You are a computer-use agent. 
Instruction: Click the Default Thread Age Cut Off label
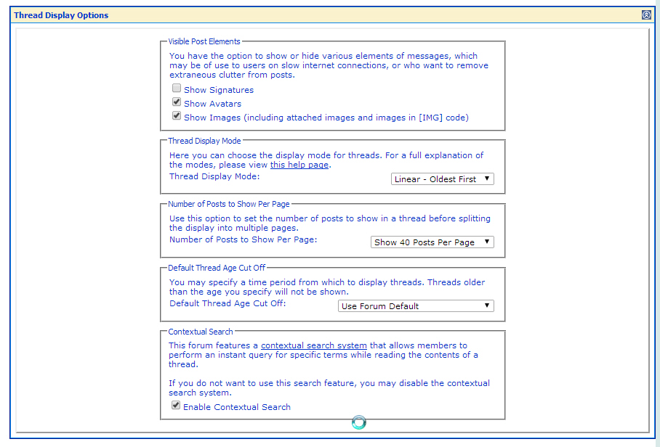click(x=228, y=303)
